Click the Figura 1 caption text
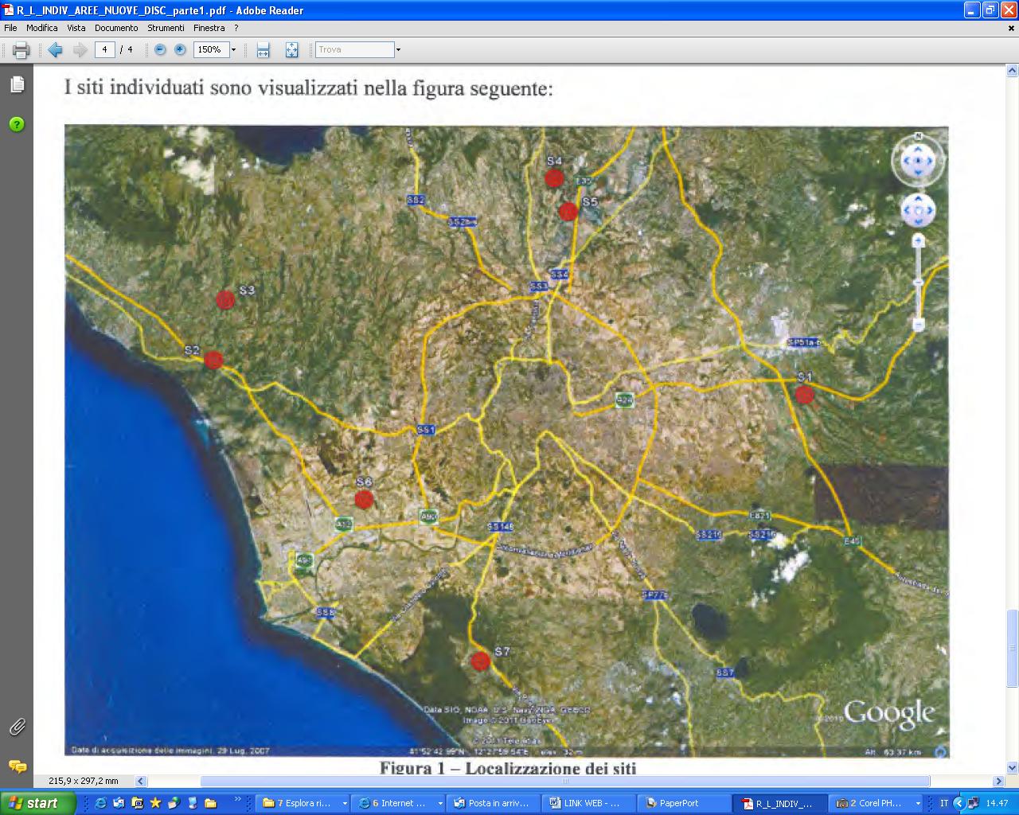 [508, 768]
